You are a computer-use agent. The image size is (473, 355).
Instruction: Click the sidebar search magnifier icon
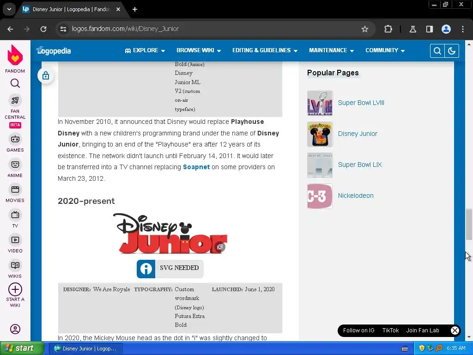point(15,83)
